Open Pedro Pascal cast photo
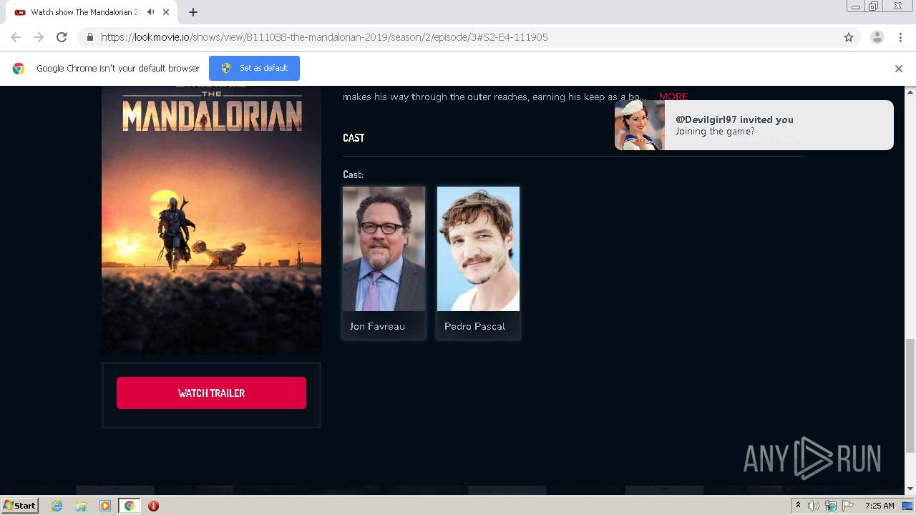Image resolution: width=916 pixels, height=515 pixels. tap(478, 249)
